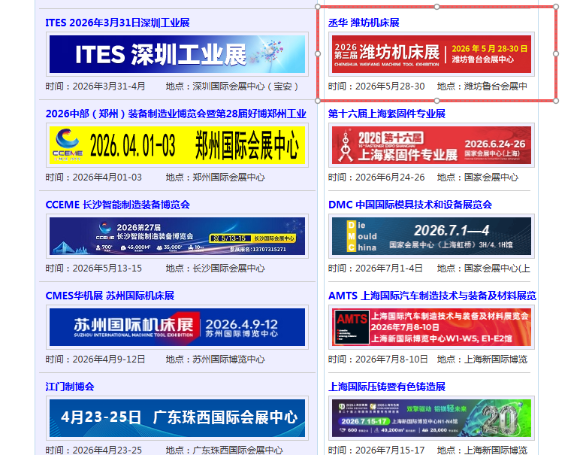Click the text 时间：2026年5月13-15
This screenshot has height=455, width=586.
pos(93,268)
